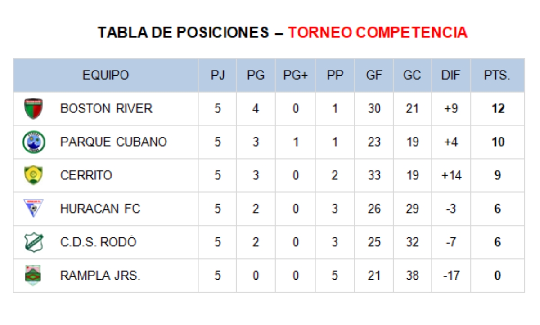This screenshot has height=325, width=540.
Task: Click the PARQUE CUBANO team name
Action: click(x=113, y=142)
